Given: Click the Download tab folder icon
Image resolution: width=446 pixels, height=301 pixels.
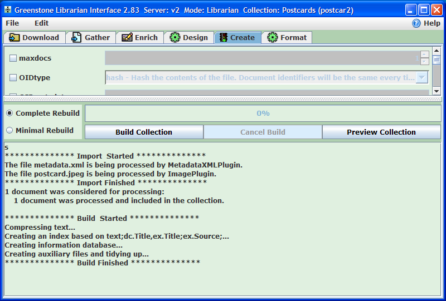Looking at the screenshot, I should 14,38.
